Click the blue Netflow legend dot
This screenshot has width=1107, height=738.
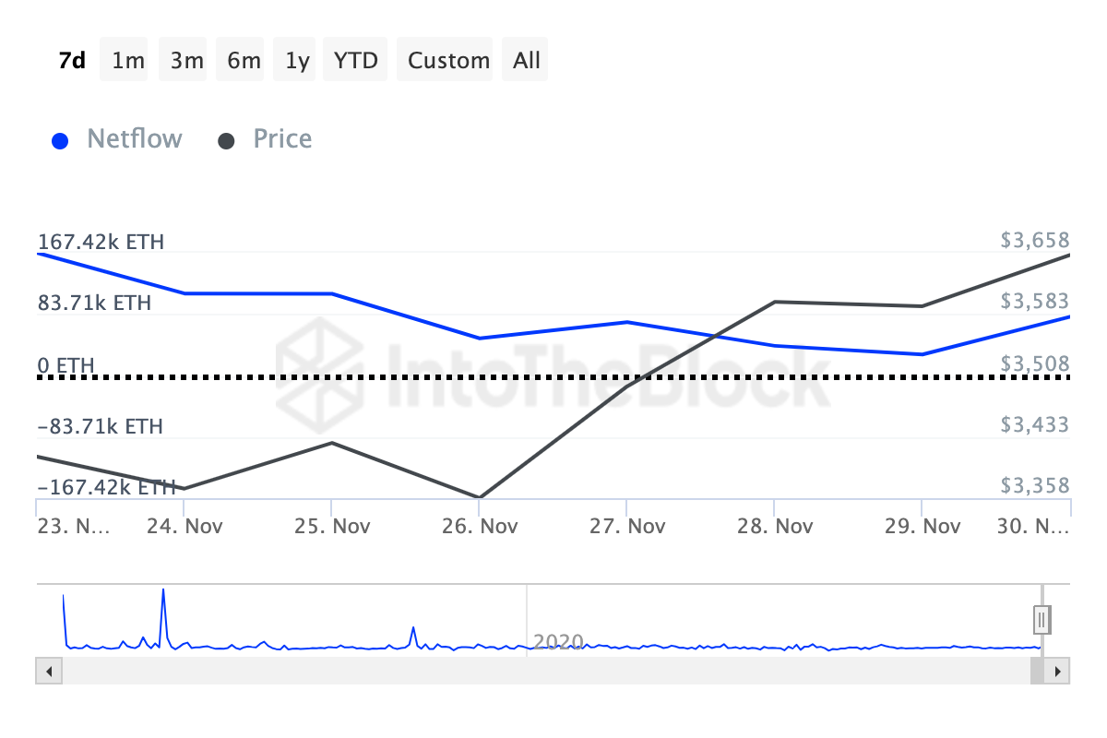60,139
